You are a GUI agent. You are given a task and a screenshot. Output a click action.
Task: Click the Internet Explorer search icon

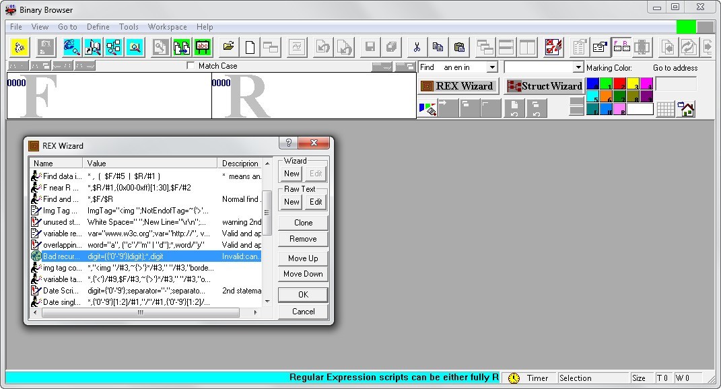coord(71,47)
